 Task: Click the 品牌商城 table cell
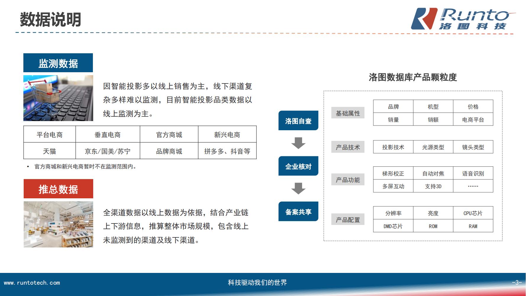169,151
